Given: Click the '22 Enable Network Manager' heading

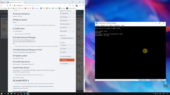Looking at the screenshot, I should [24, 37].
